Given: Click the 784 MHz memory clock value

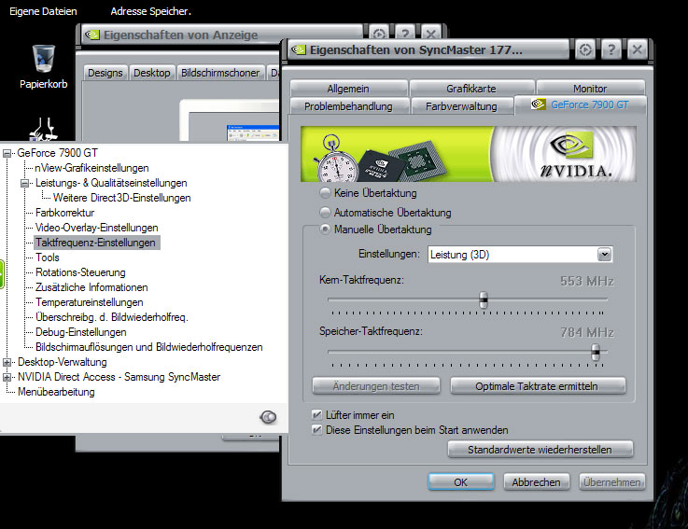Looking at the screenshot, I should [x=587, y=333].
